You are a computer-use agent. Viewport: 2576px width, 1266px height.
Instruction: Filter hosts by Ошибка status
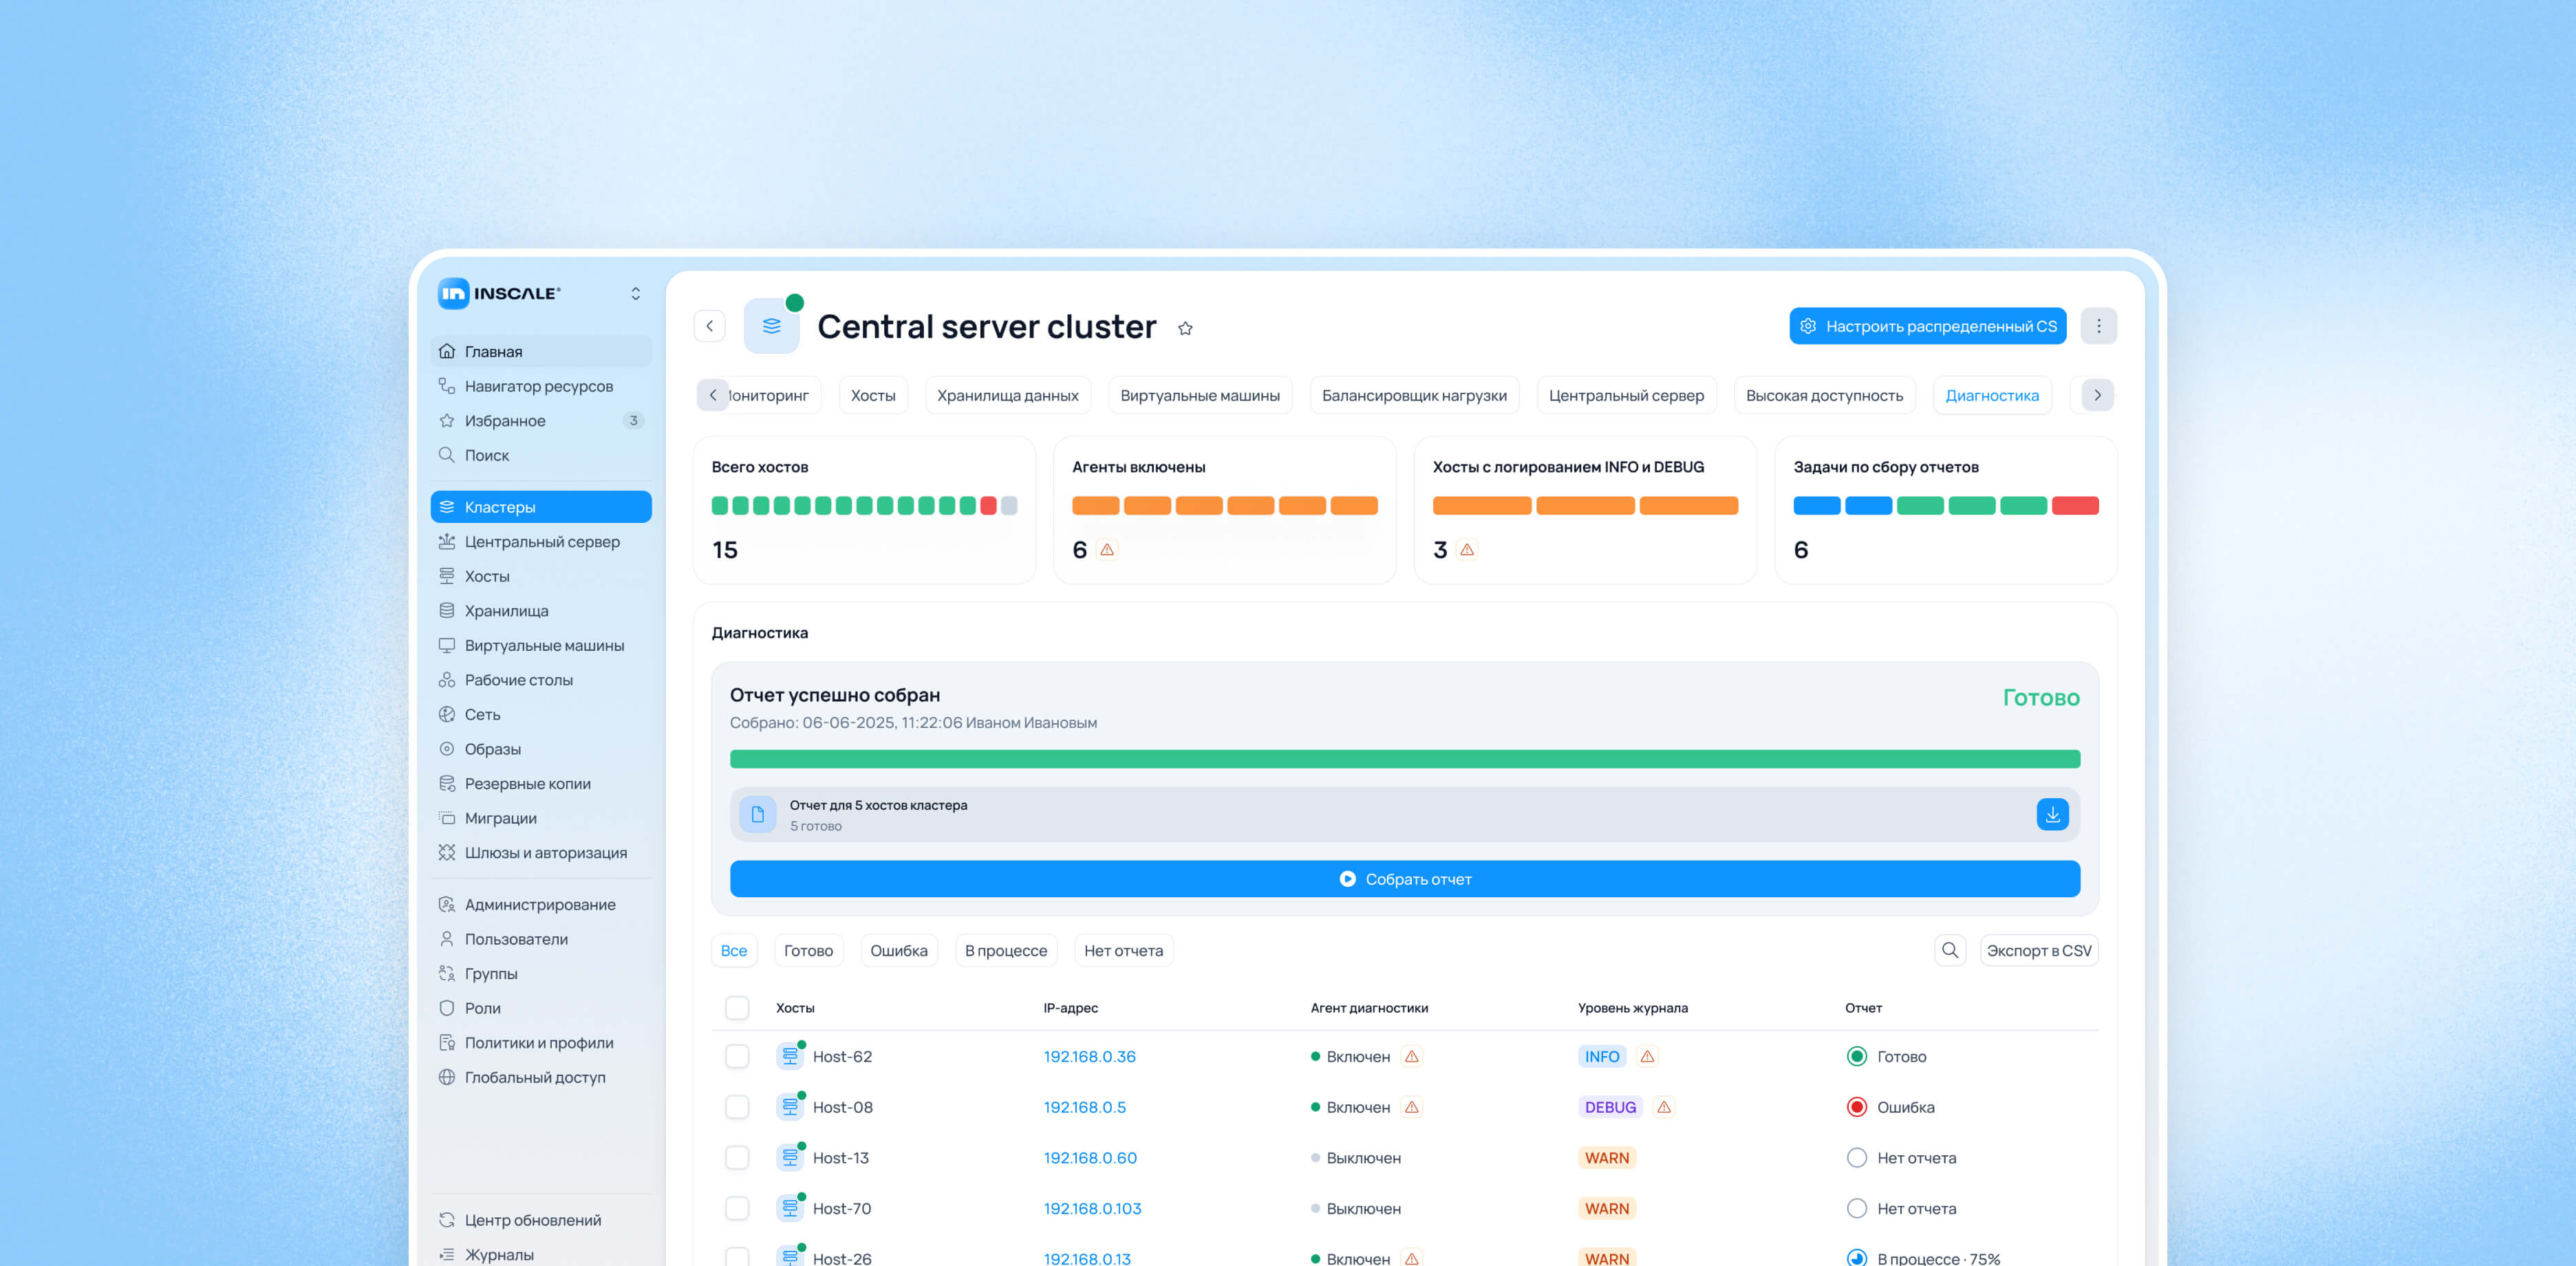click(x=898, y=950)
